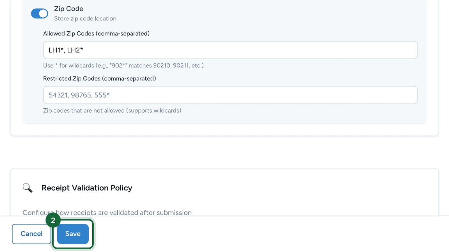Viewport: 449px width, 252px height.
Task: Select the Zip Code label text
Action: click(69, 9)
